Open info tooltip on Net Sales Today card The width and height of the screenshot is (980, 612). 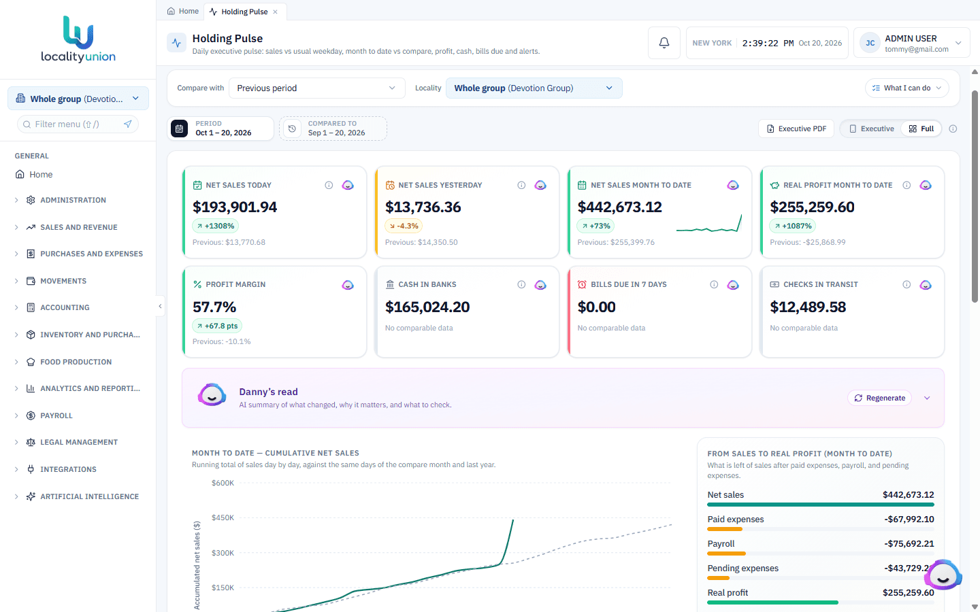pos(329,185)
